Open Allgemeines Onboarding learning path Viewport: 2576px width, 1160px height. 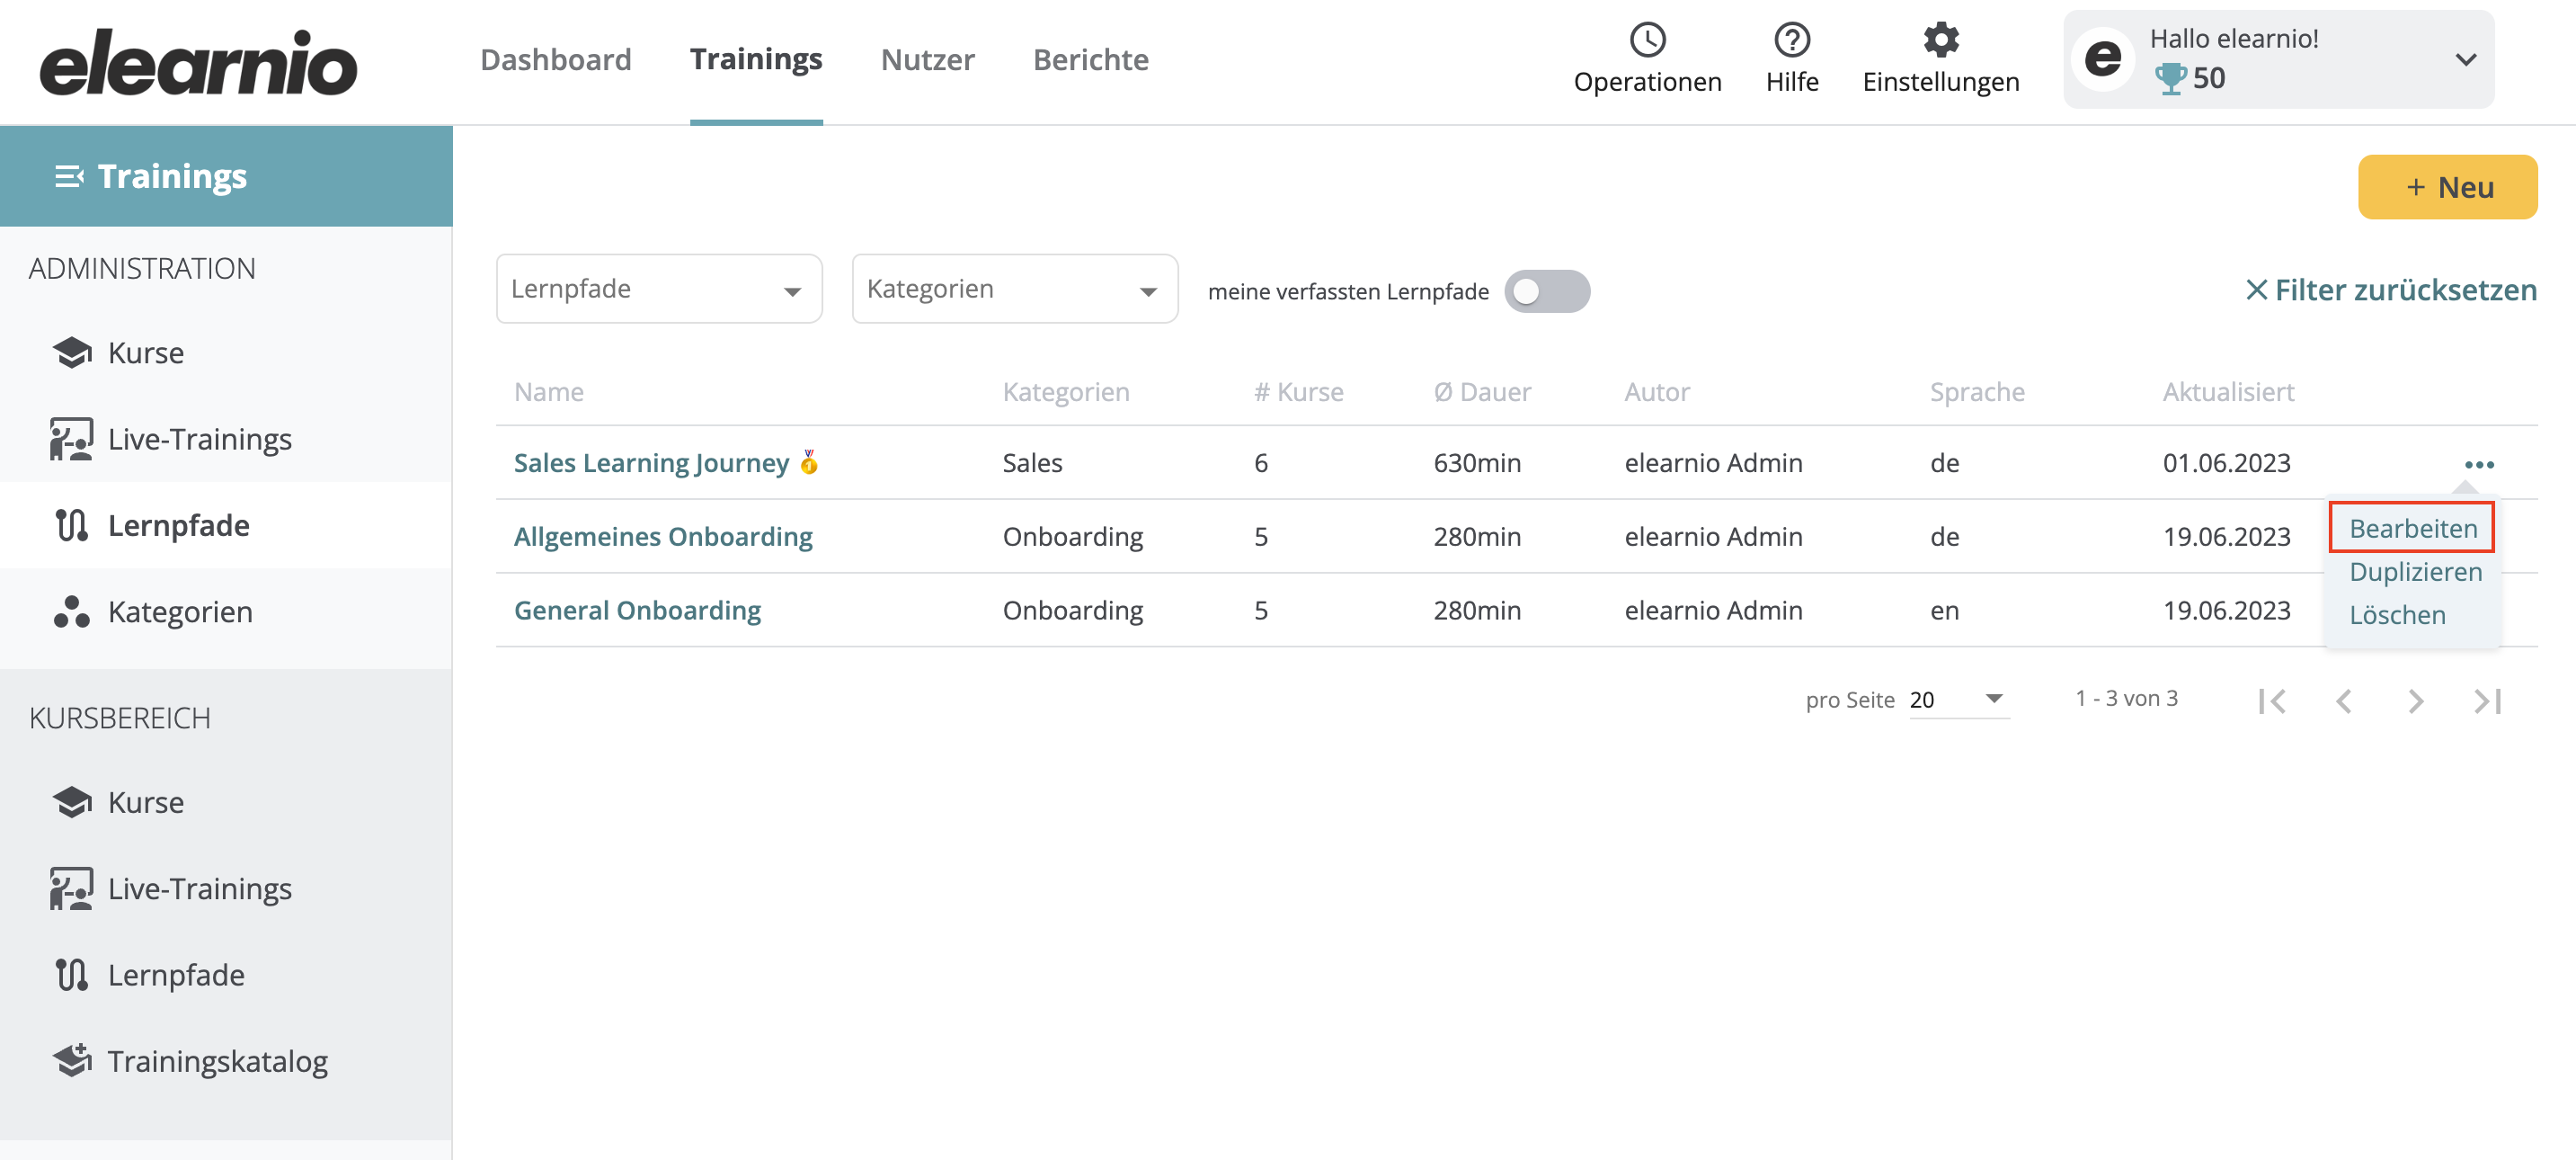(x=663, y=537)
